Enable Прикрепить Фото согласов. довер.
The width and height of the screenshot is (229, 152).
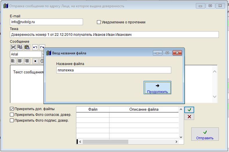click(x=12, y=115)
